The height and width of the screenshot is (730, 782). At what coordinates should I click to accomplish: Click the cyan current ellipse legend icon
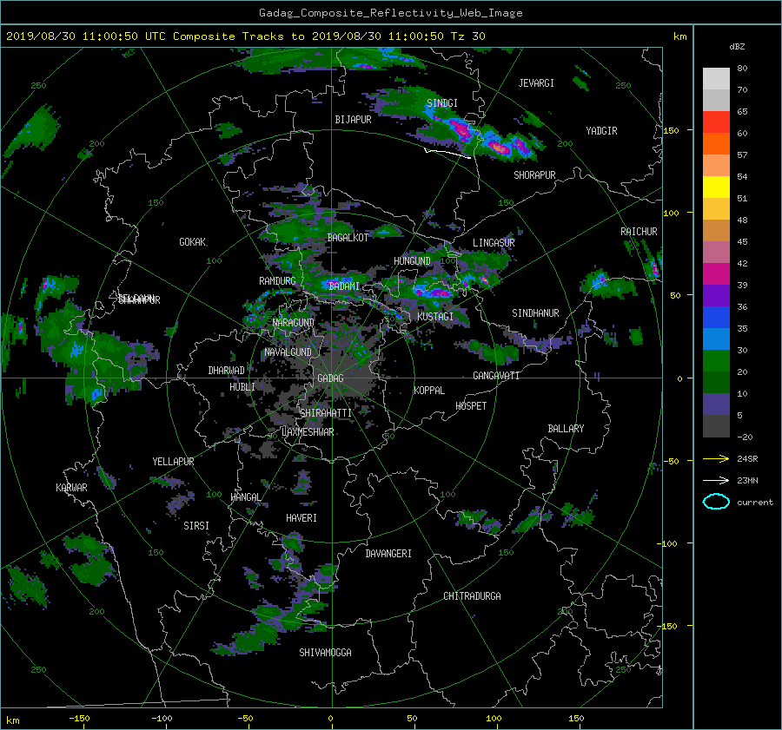716,502
